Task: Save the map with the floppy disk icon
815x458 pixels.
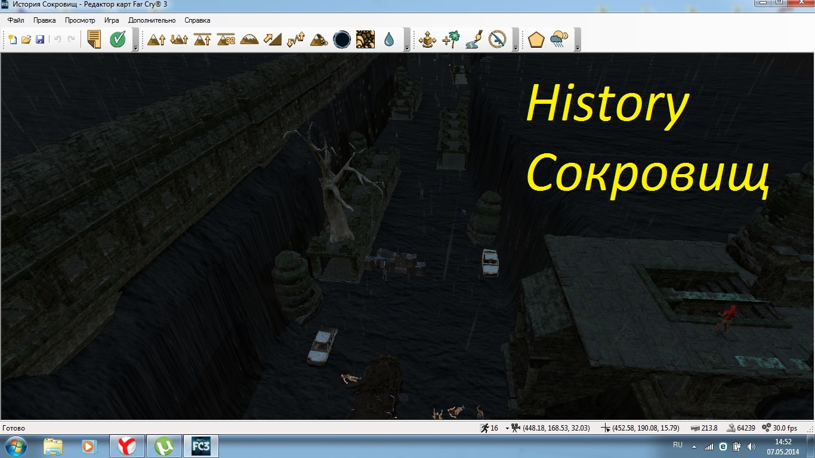Action: pos(40,39)
